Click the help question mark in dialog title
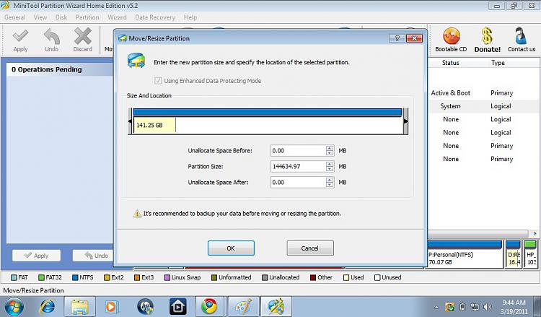 [x=397, y=38]
